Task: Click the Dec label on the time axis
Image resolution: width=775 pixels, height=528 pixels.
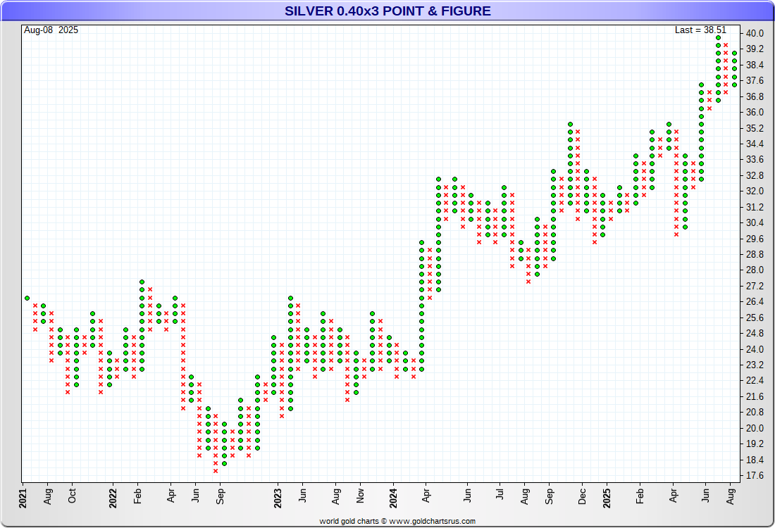Action: tap(582, 496)
